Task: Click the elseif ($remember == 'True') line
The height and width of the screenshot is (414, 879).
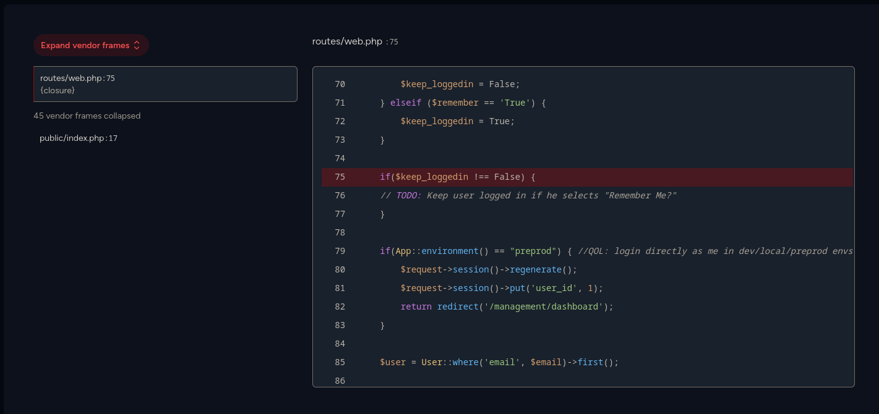Action: (463, 103)
